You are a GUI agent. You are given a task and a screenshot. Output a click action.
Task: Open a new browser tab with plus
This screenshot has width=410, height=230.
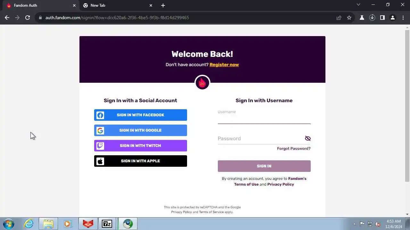[163, 5]
